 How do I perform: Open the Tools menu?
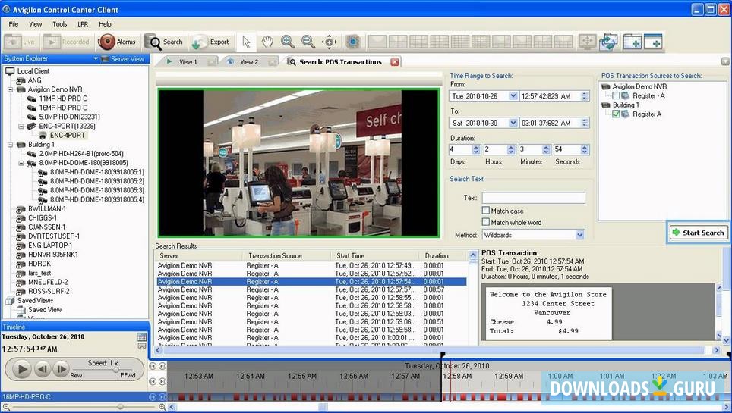tap(60, 24)
